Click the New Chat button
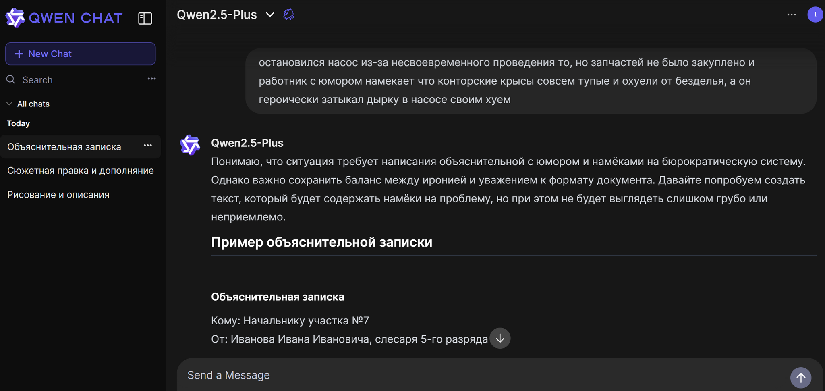825x391 pixels. coord(80,54)
